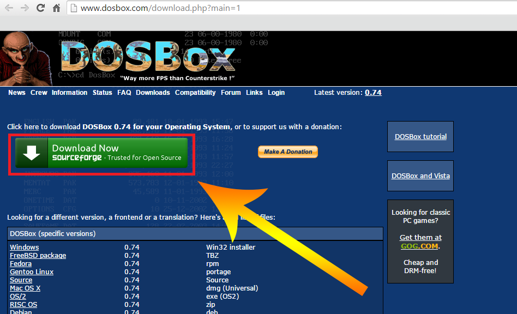Download the Windows Win32 installer version
Viewport: 517px width, 314px height.
[25, 247]
